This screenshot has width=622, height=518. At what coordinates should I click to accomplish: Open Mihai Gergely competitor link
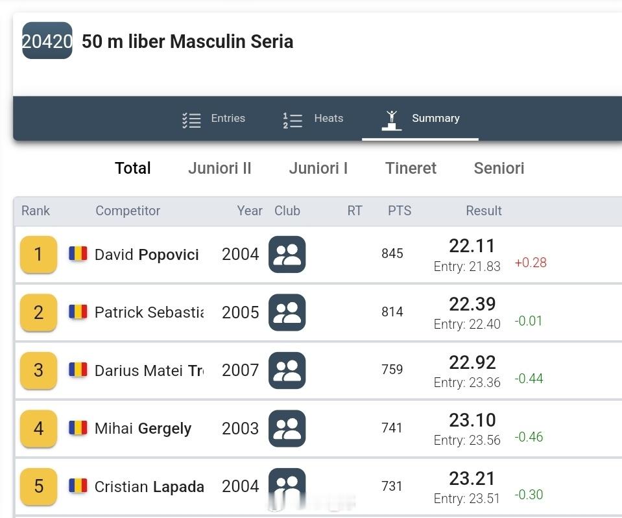[x=143, y=429]
